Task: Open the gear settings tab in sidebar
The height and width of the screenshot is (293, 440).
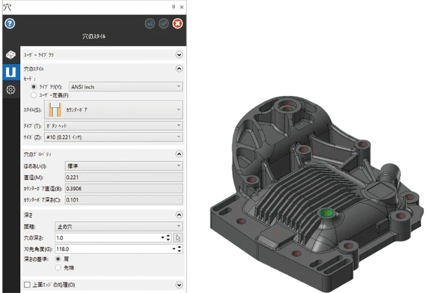Action: (10, 90)
